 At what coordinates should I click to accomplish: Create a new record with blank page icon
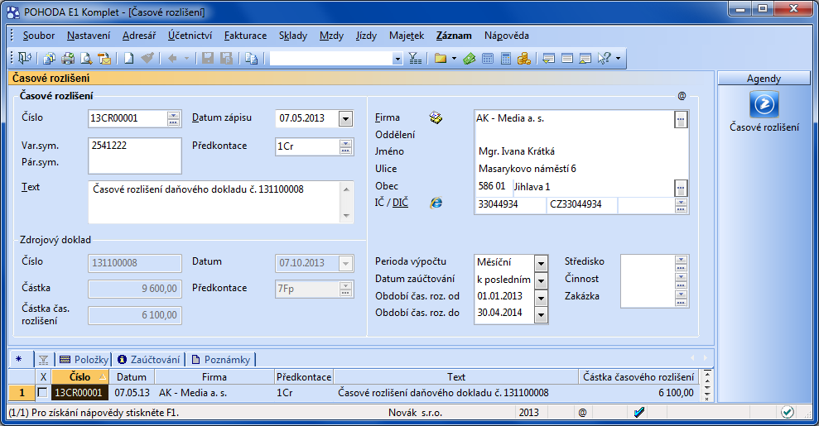click(x=129, y=59)
